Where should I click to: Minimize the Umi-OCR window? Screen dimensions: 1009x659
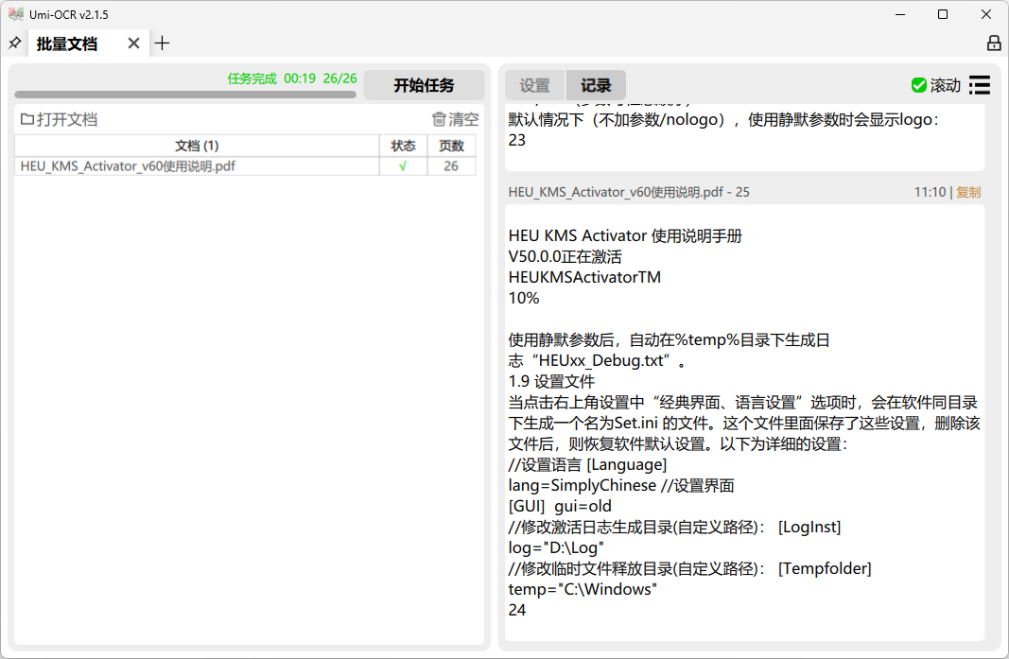(900, 14)
